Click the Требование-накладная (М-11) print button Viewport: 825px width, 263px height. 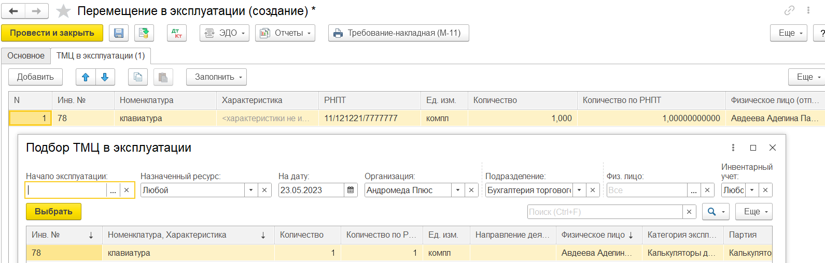pyautogui.click(x=398, y=33)
